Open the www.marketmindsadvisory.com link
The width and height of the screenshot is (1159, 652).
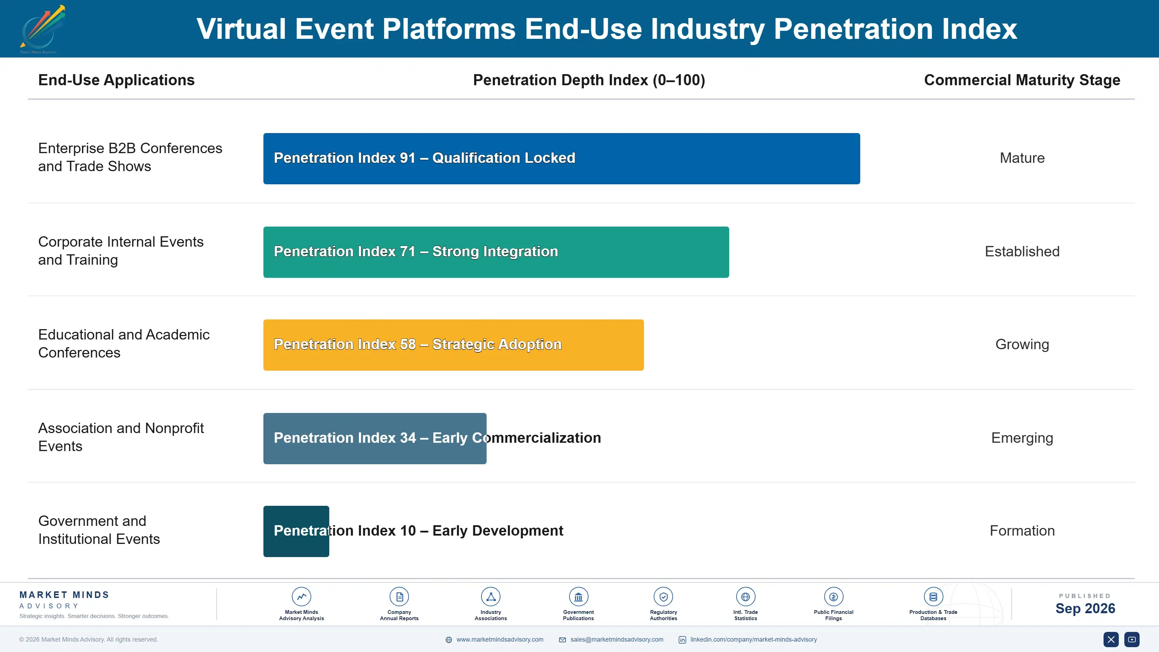coord(500,640)
